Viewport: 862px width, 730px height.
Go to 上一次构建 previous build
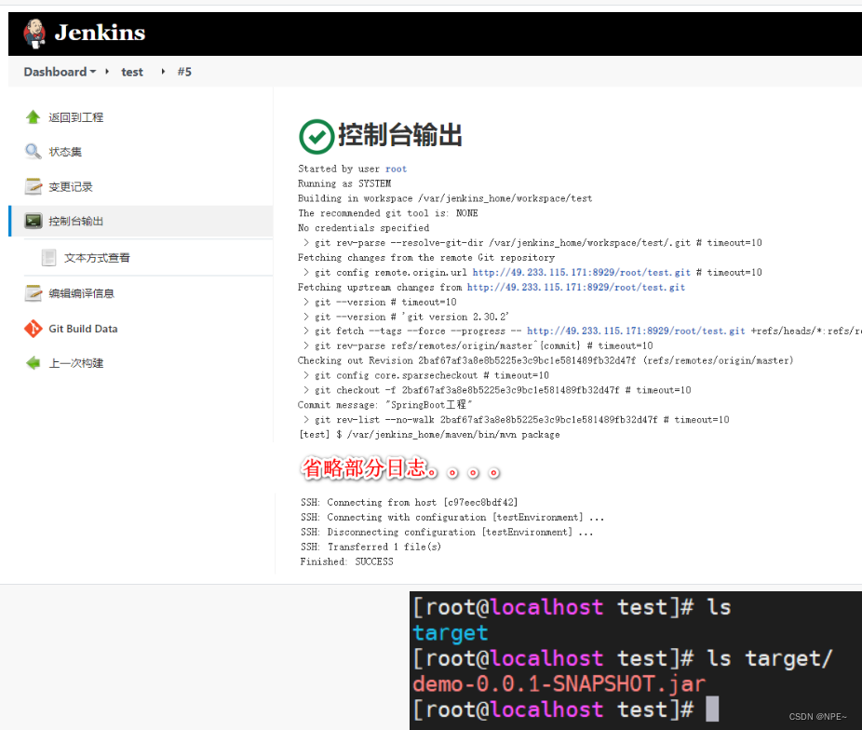(x=75, y=363)
